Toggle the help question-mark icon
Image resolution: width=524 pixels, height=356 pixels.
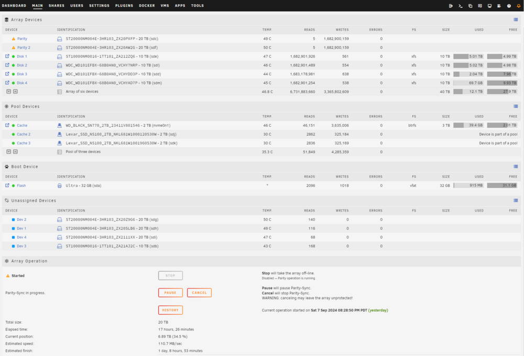pos(509,6)
